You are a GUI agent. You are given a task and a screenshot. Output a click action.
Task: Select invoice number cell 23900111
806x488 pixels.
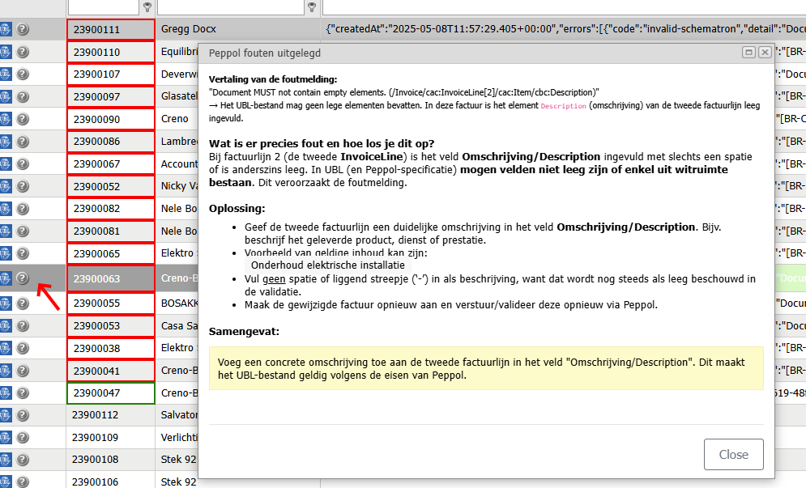tap(110, 30)
